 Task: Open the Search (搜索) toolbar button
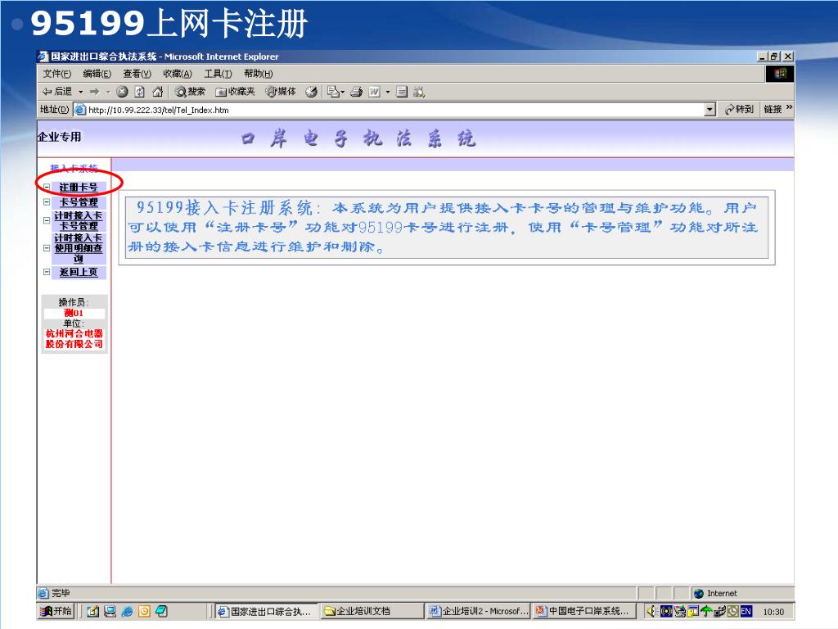190,92
